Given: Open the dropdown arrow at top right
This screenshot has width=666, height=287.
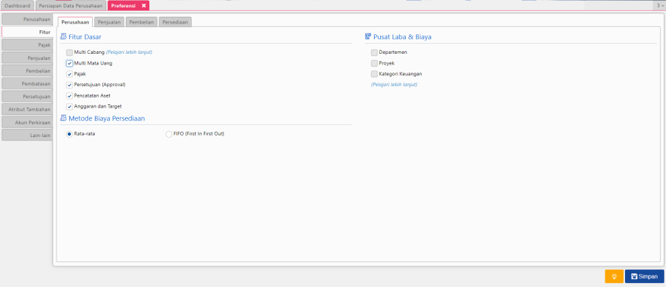Looking at the screenshot, I should [660, 5].
